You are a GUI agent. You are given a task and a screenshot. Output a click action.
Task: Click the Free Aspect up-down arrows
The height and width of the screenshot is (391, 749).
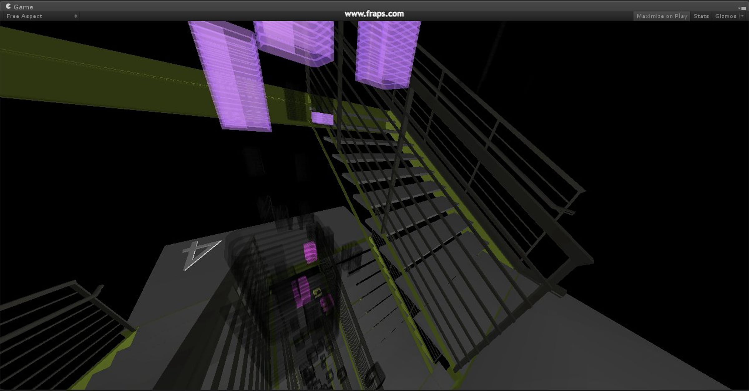76,16
